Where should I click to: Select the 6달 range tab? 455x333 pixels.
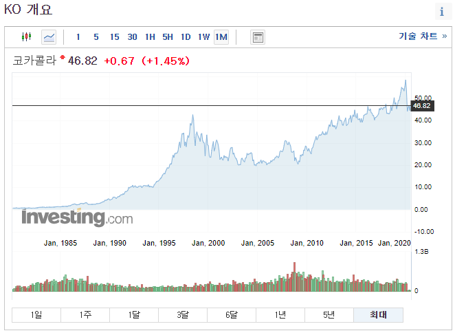point(232,315)
